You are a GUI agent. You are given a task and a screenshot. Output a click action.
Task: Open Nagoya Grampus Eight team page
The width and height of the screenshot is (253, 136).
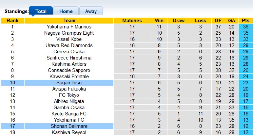tap(69, 33)
